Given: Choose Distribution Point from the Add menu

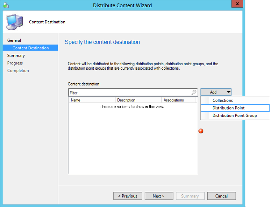Looking at the screenshot, I should 228,108.
